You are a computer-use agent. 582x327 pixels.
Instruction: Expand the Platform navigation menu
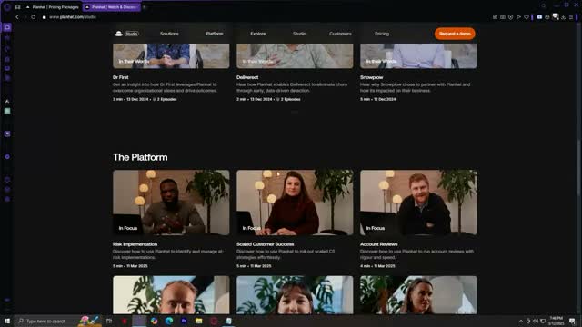tap(215, 34)
